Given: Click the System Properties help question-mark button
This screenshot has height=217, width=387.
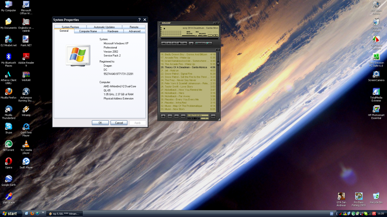Looking at the screenshot, I should pos(139,20).
